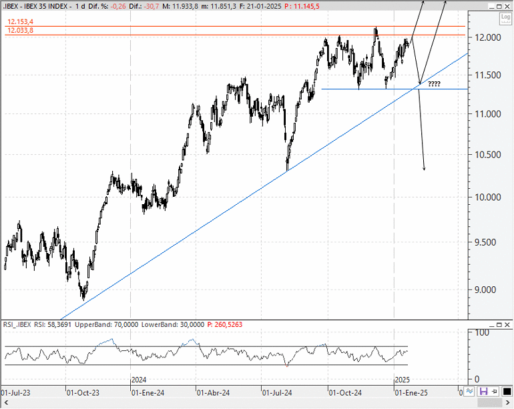The width and height of the screenshot is (514, 409).
Task: Maximize the IBEX 35 chart window
Action: tap(499, 6)
